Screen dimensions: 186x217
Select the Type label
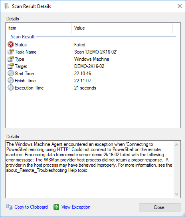20,59
